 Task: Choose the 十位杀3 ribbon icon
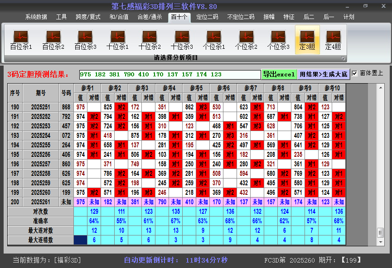182,40
